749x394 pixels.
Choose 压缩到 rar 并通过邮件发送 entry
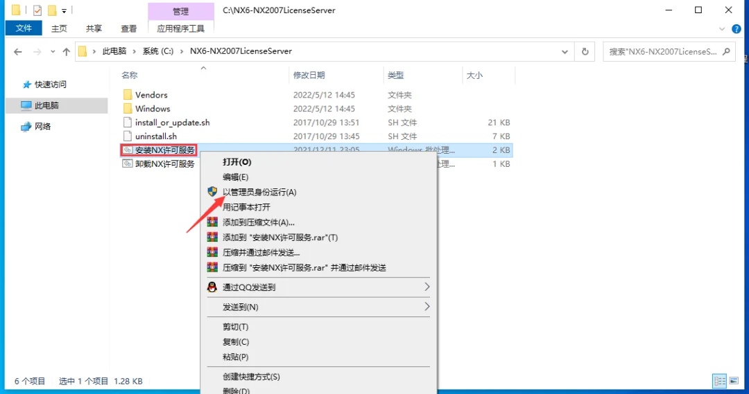pos(304,268)
